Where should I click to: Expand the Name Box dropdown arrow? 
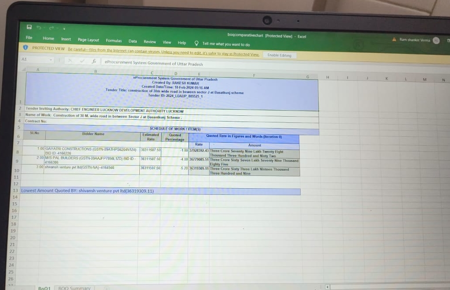tap(51, 60)
